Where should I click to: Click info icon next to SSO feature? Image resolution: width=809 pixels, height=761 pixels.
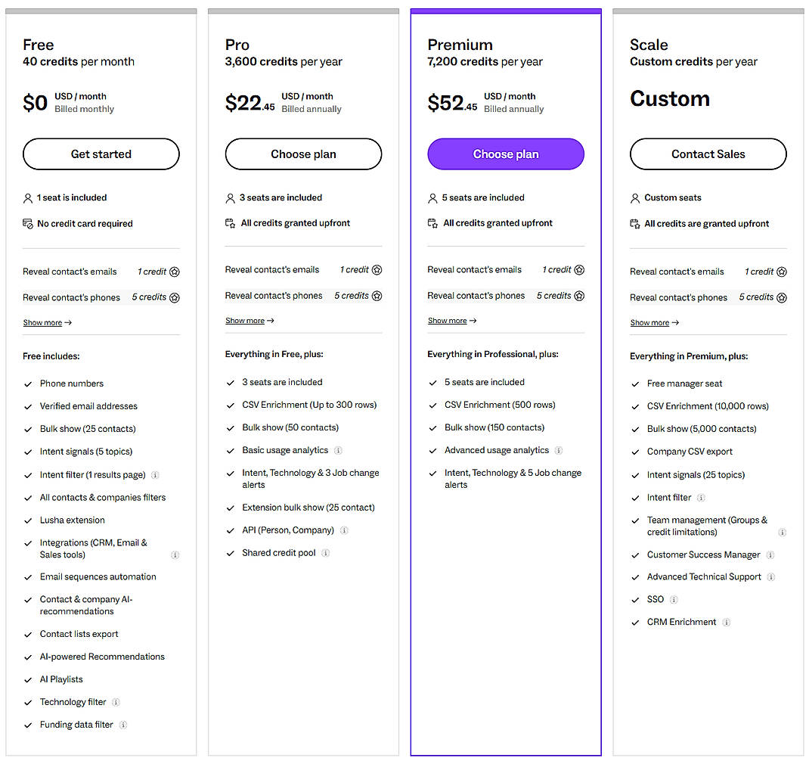674,600
